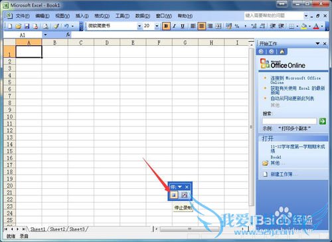Apply percent style formatting
Image resolution: width=332 pixels, height=242 pixels.
point(237,26)
